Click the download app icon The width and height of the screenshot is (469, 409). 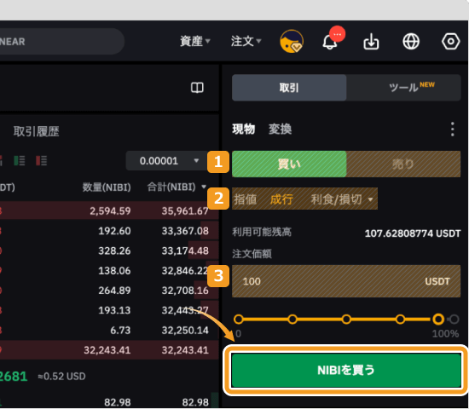coord(371,41)
